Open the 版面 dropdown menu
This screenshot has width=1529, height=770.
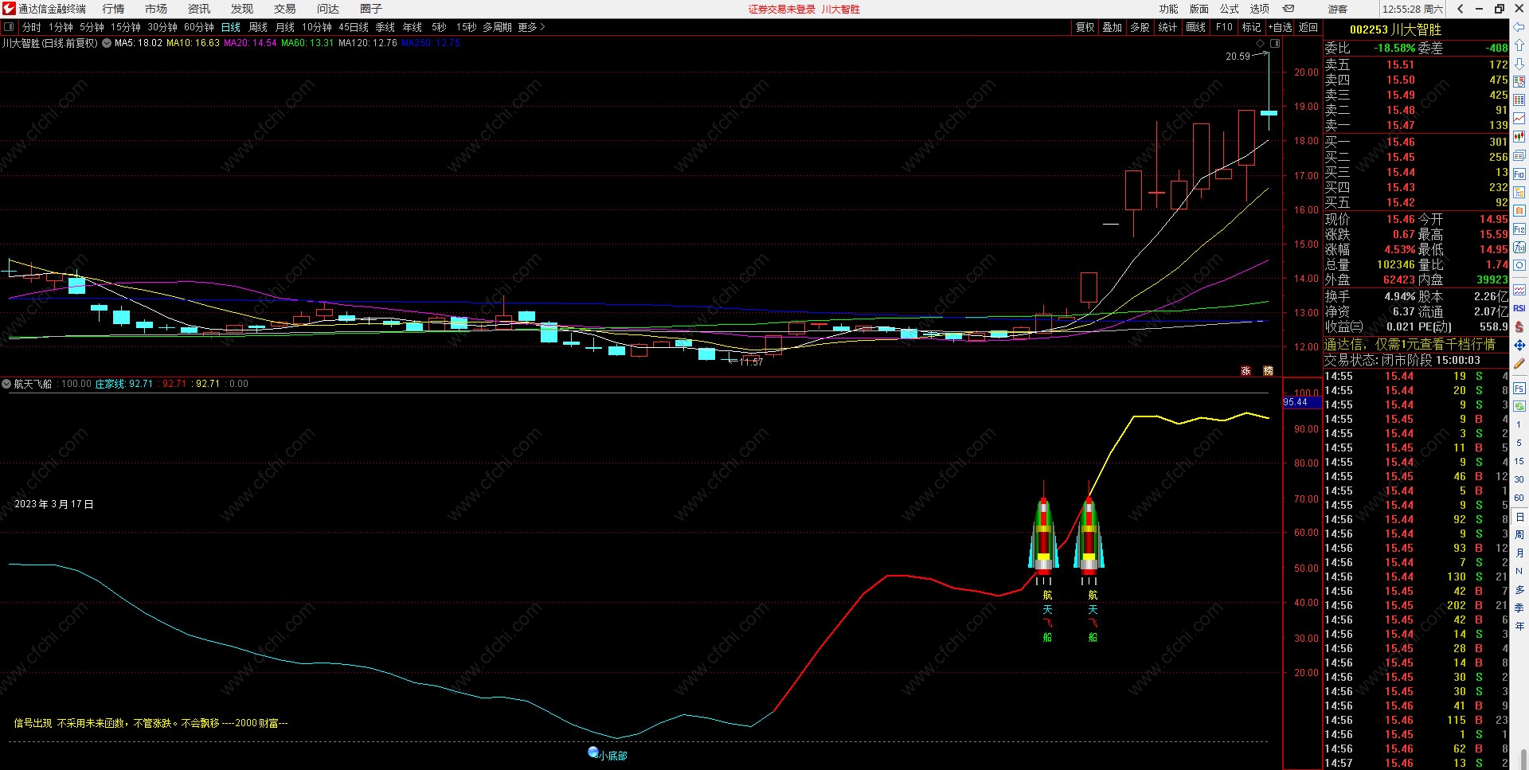(1199, 9)
